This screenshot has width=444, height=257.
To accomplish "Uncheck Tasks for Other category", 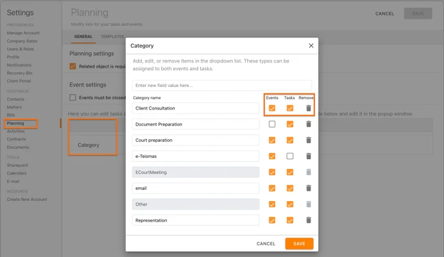I will pyautogui.click(x=290, y=204).
